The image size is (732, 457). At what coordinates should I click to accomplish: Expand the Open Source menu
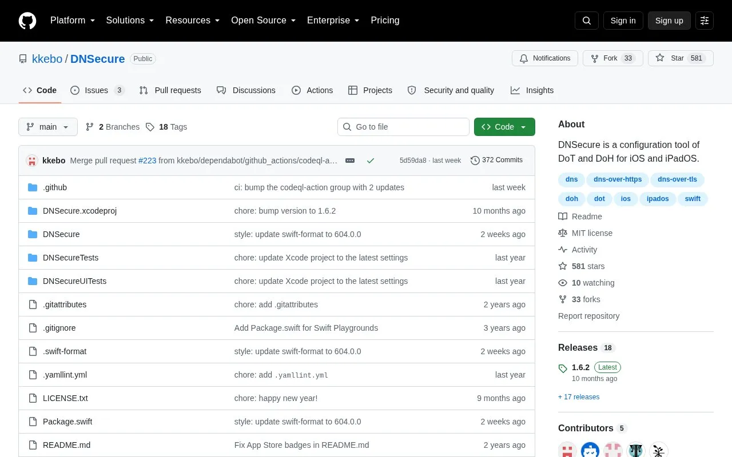pos(263,21)
